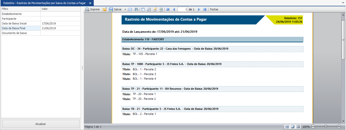Select the Relatório Rastreio de Movimentações tab
The width and height of the screenshot is (346, 130).
pos(44,3)
